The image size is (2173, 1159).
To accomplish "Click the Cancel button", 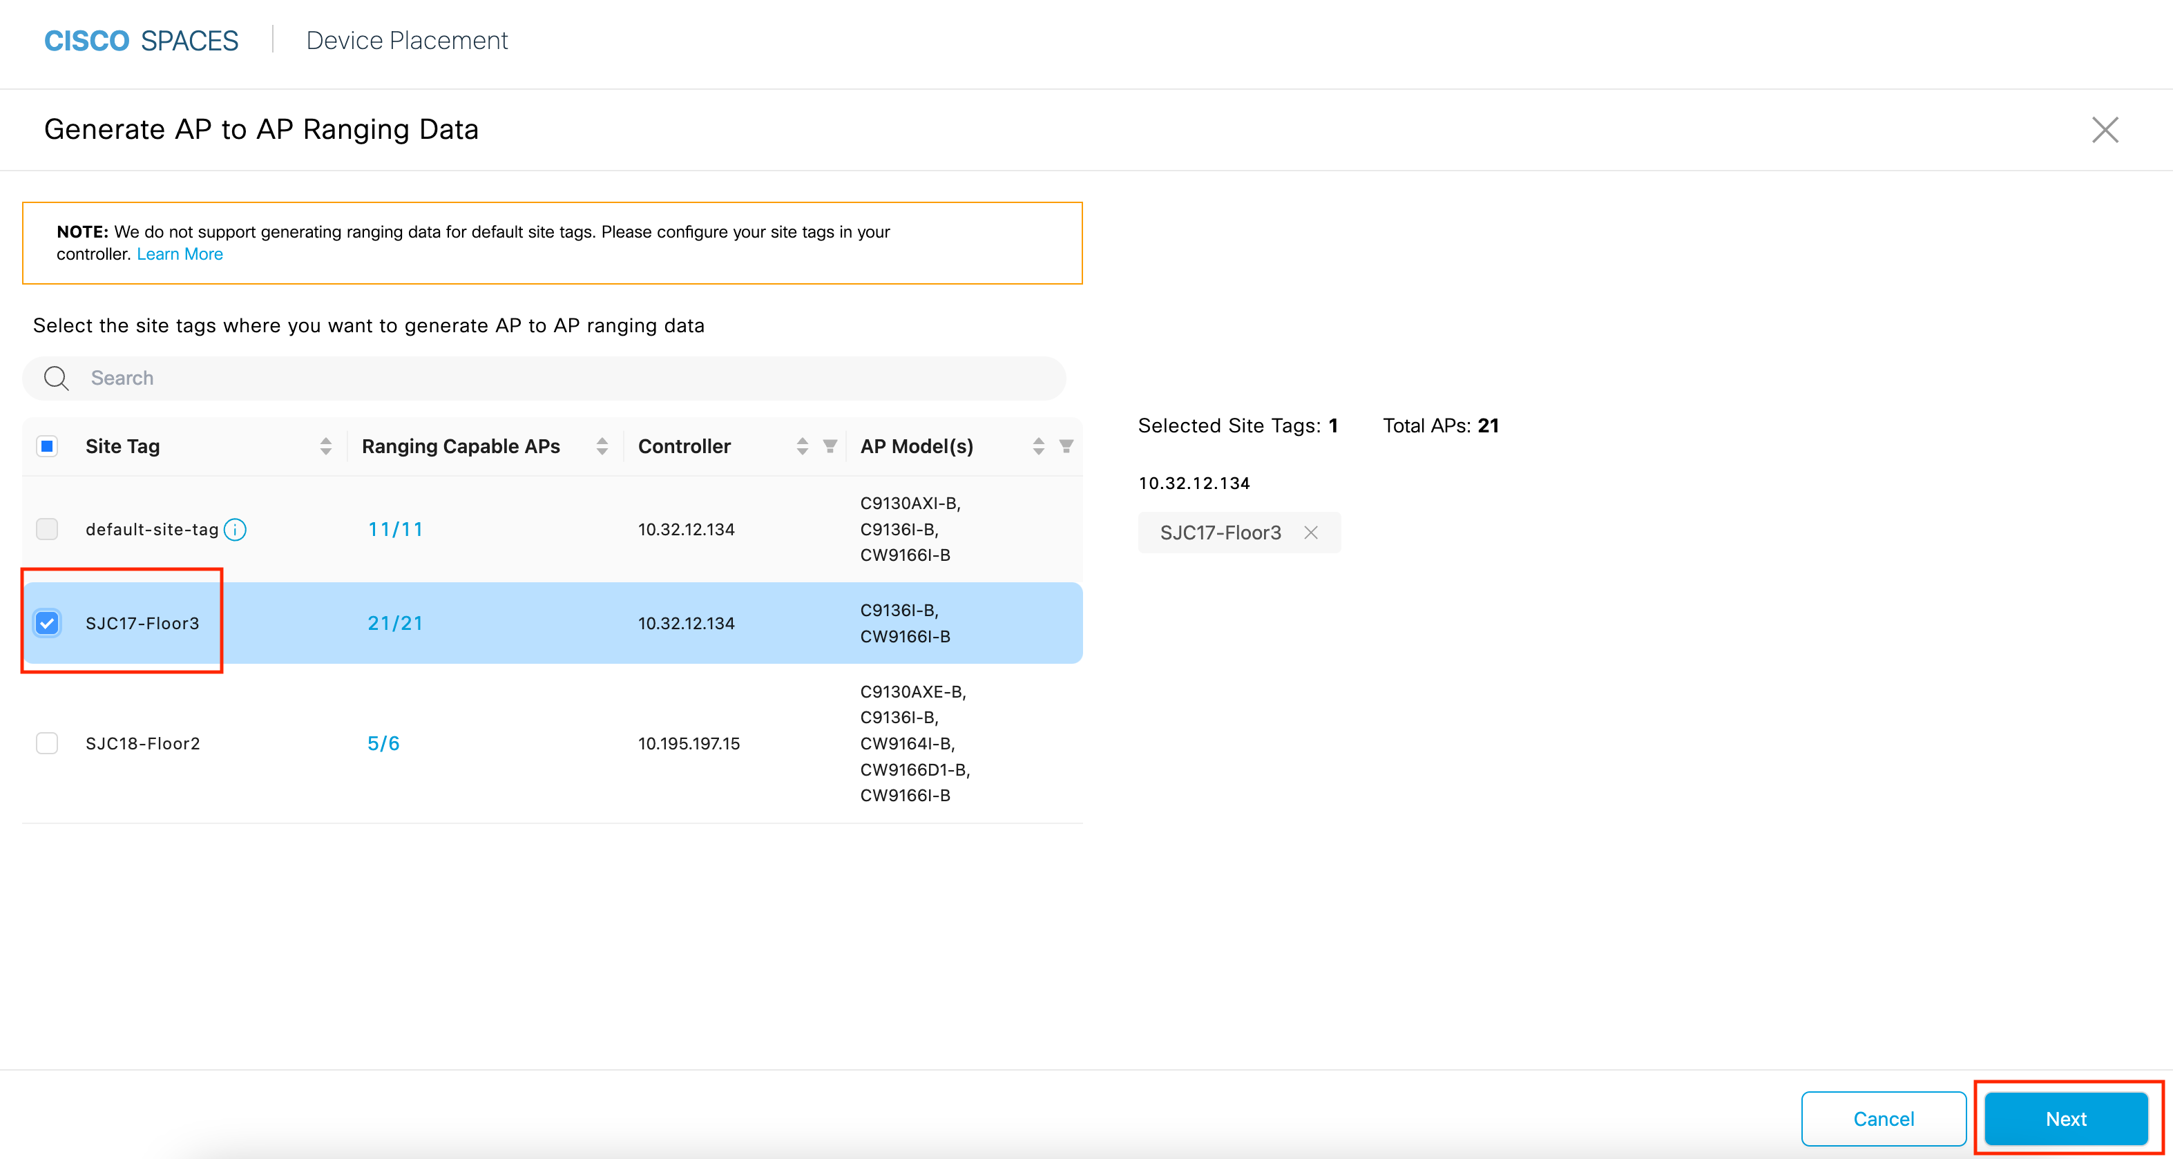I will [x=1883, y=1118].
